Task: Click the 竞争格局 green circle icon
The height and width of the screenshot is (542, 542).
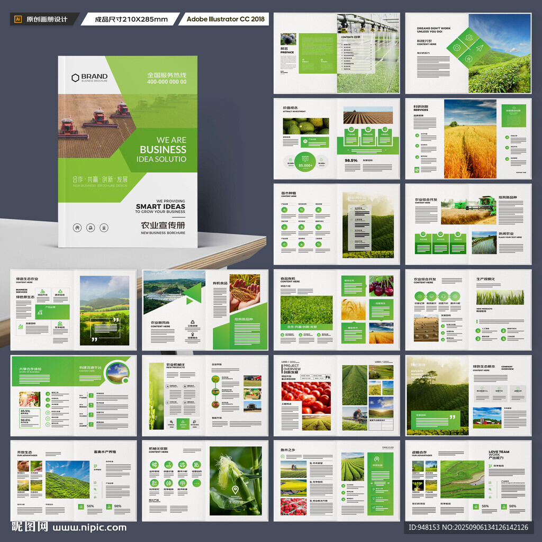Action: pyautogui.click(x=168, y=483)
